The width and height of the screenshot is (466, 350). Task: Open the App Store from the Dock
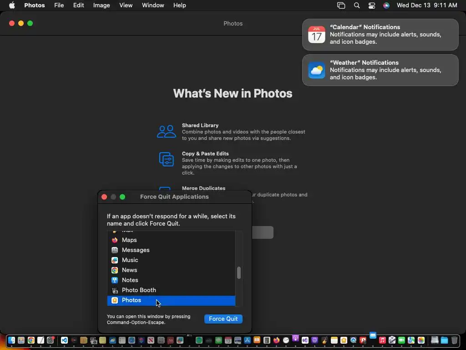(247, 340)
